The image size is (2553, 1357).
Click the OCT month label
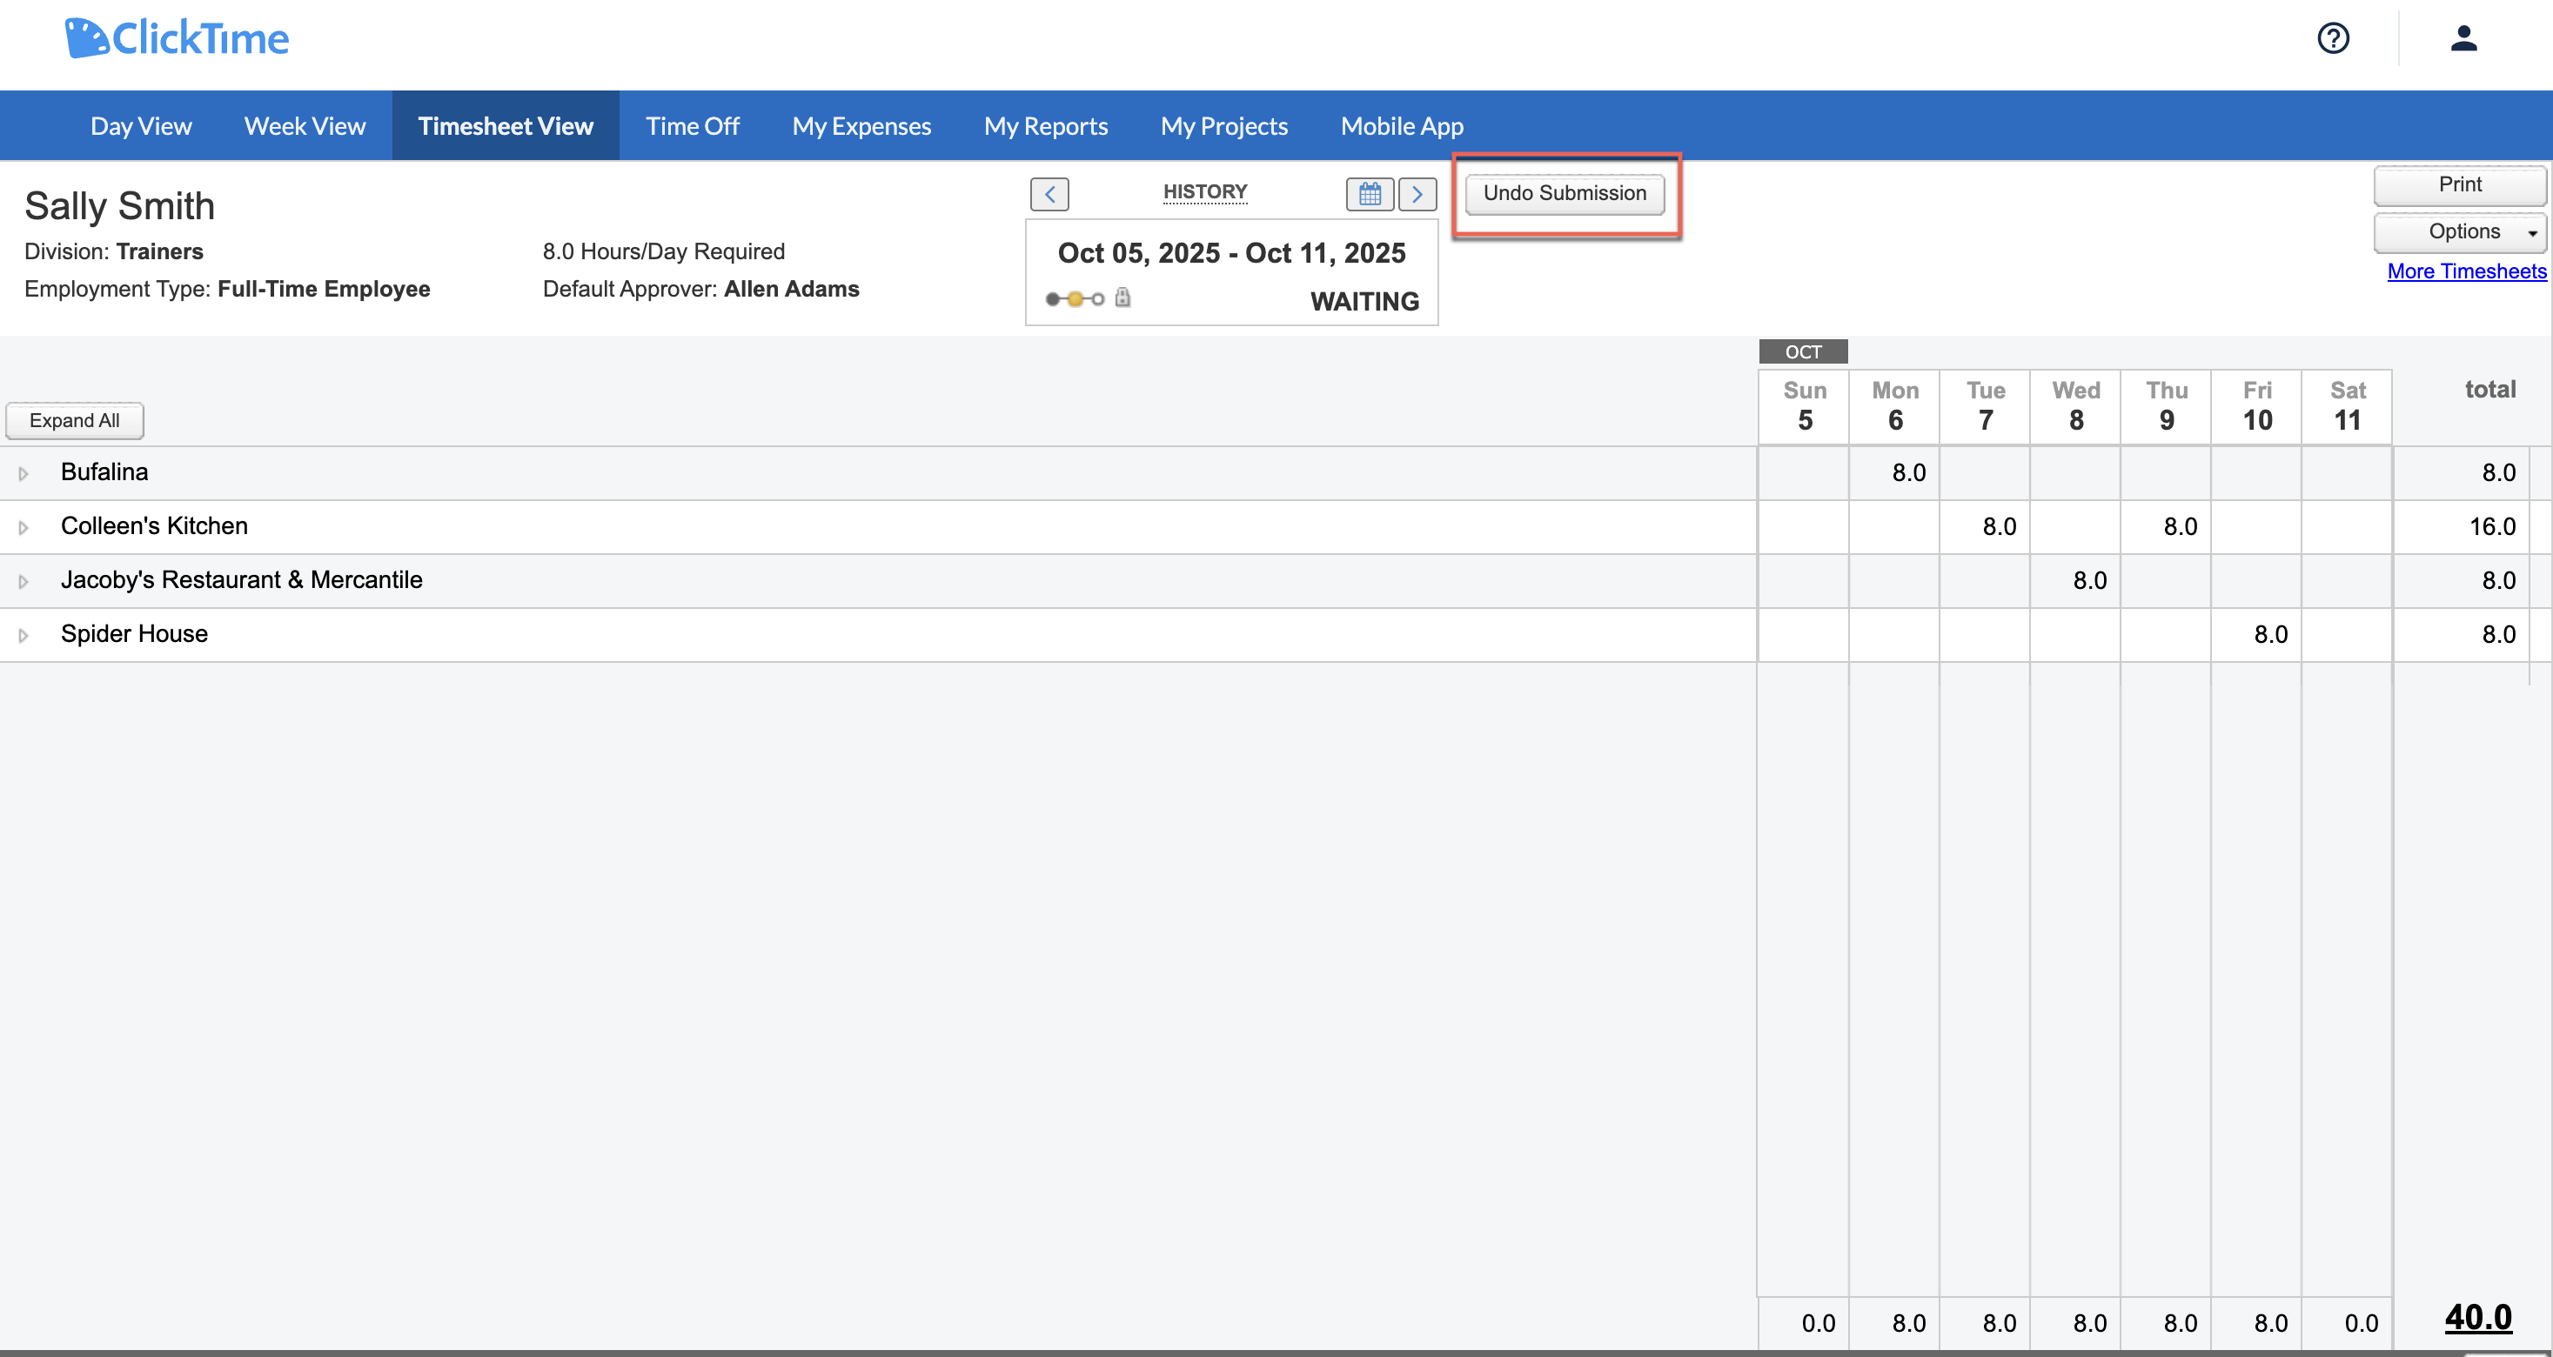point(1804,352)
